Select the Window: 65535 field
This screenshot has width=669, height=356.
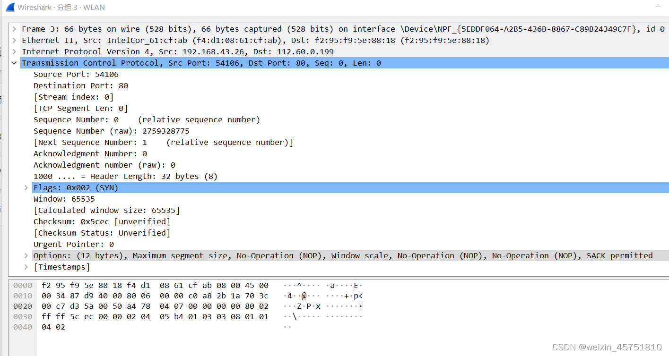click(64, 199)
